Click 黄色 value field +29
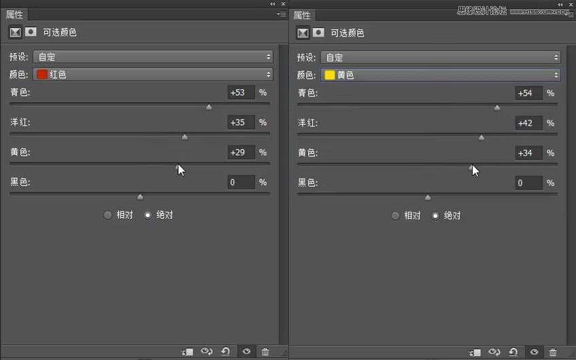 click(x=241, y=152)
